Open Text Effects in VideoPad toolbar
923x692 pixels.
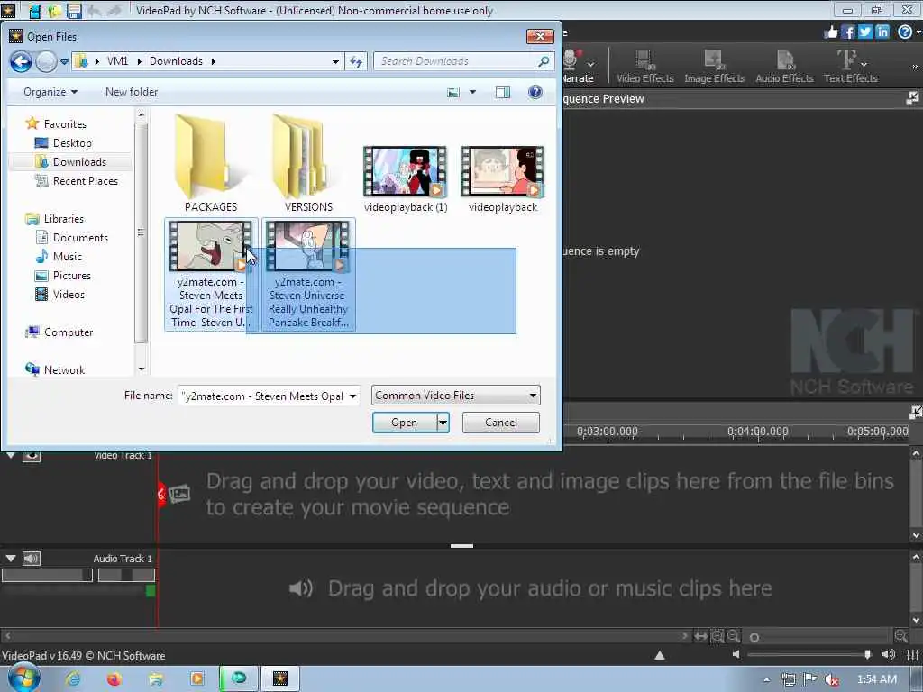point(851,67)
